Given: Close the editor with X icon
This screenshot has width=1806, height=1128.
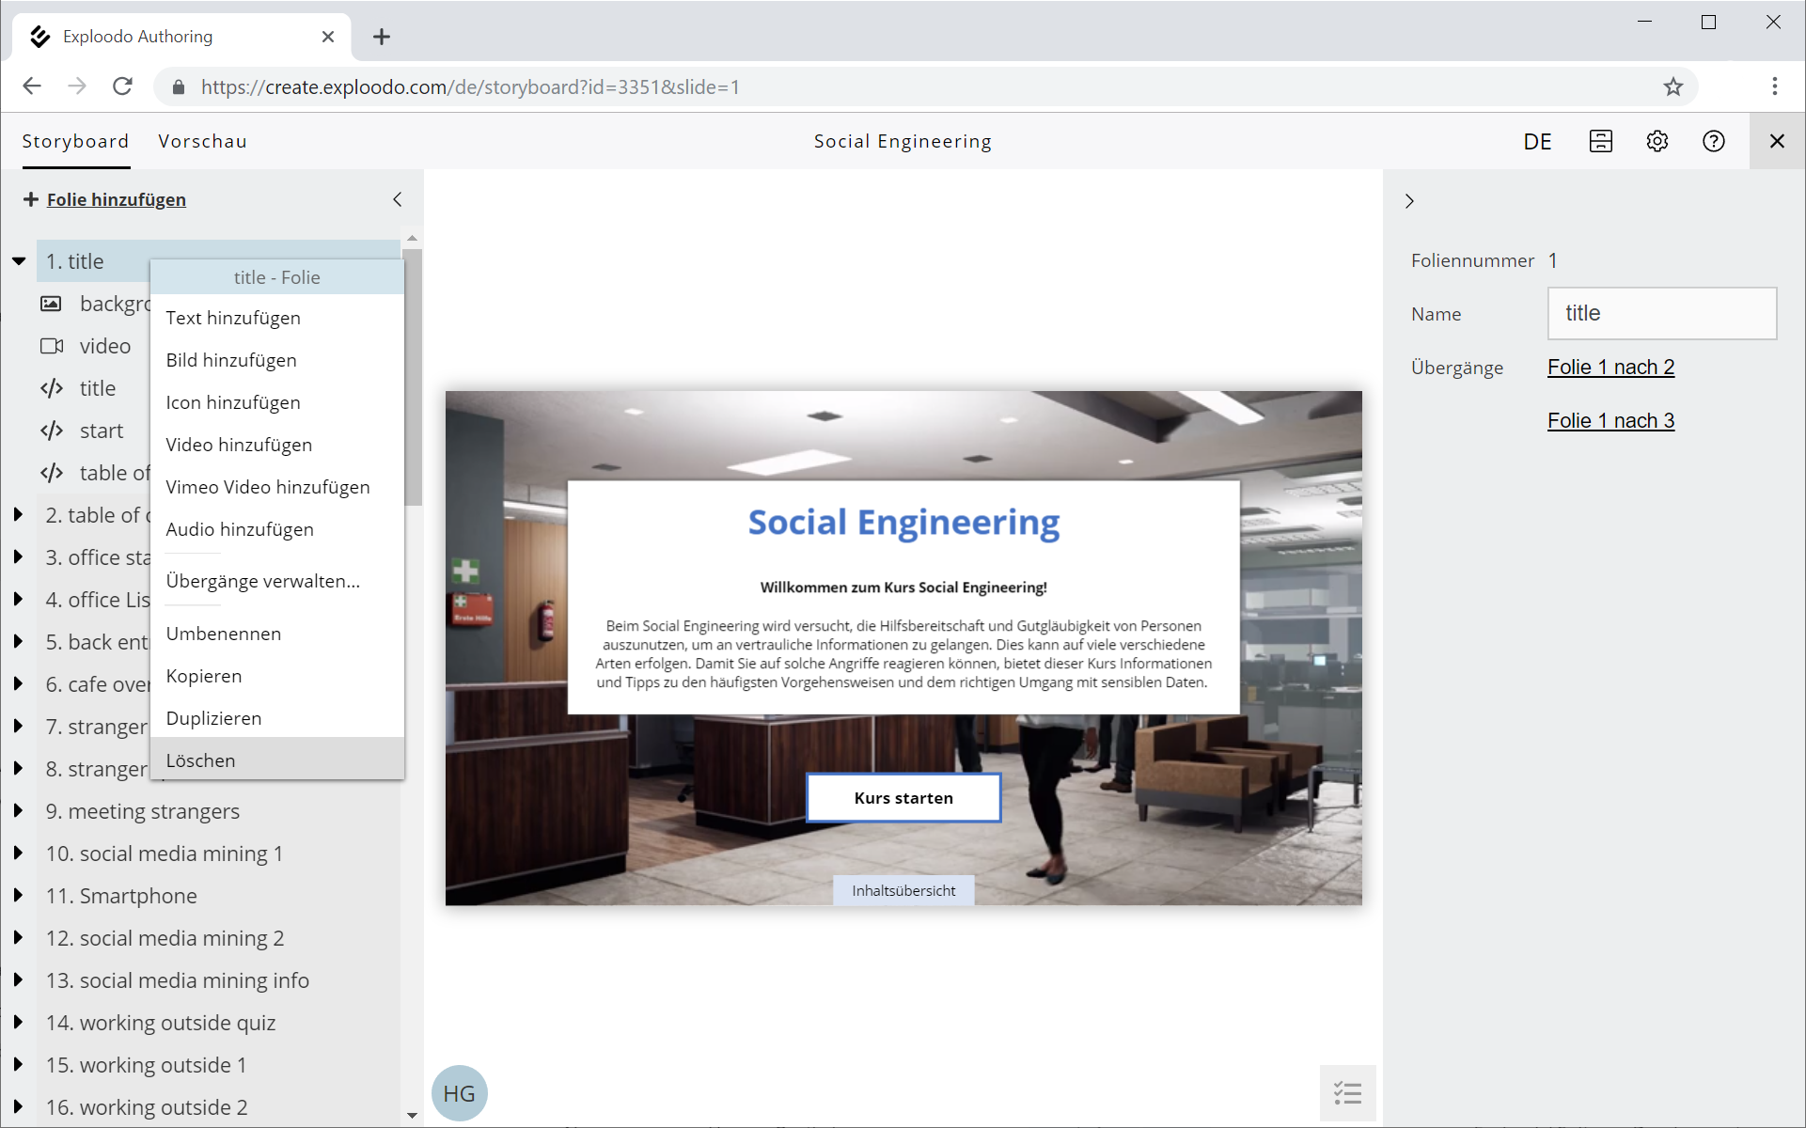Looking at the screenshot, I should point(1776,141).
